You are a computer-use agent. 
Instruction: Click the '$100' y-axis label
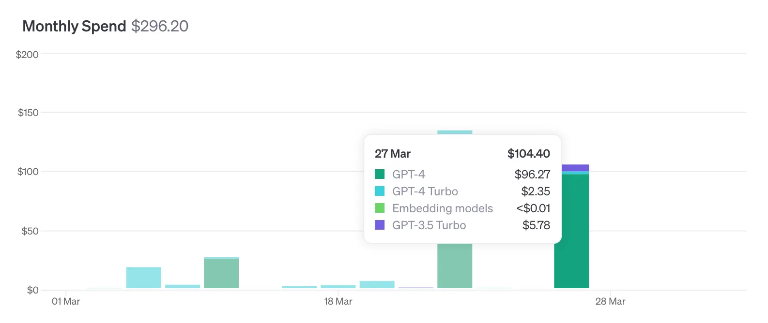click(x=28, y=172)
